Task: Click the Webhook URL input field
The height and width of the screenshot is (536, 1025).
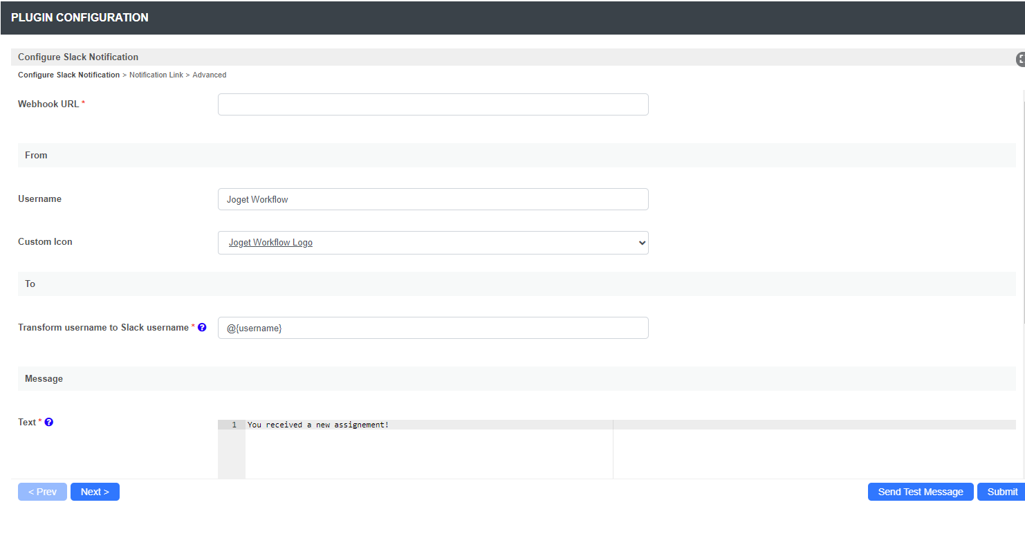Action: [433, 104]
